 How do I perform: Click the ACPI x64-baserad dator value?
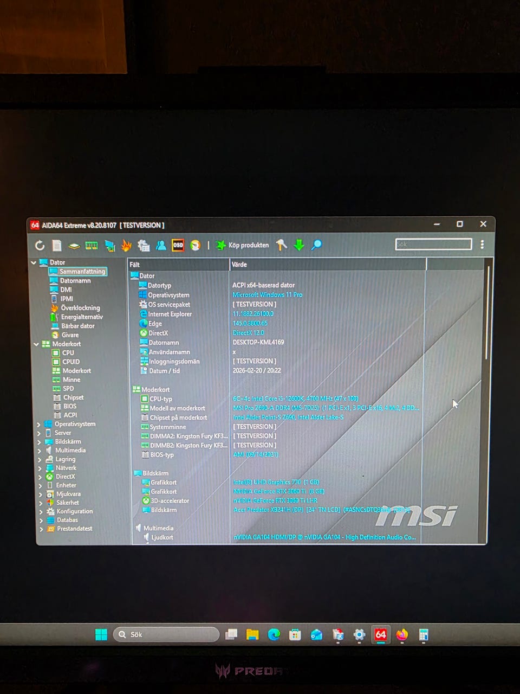coord(264,285)
